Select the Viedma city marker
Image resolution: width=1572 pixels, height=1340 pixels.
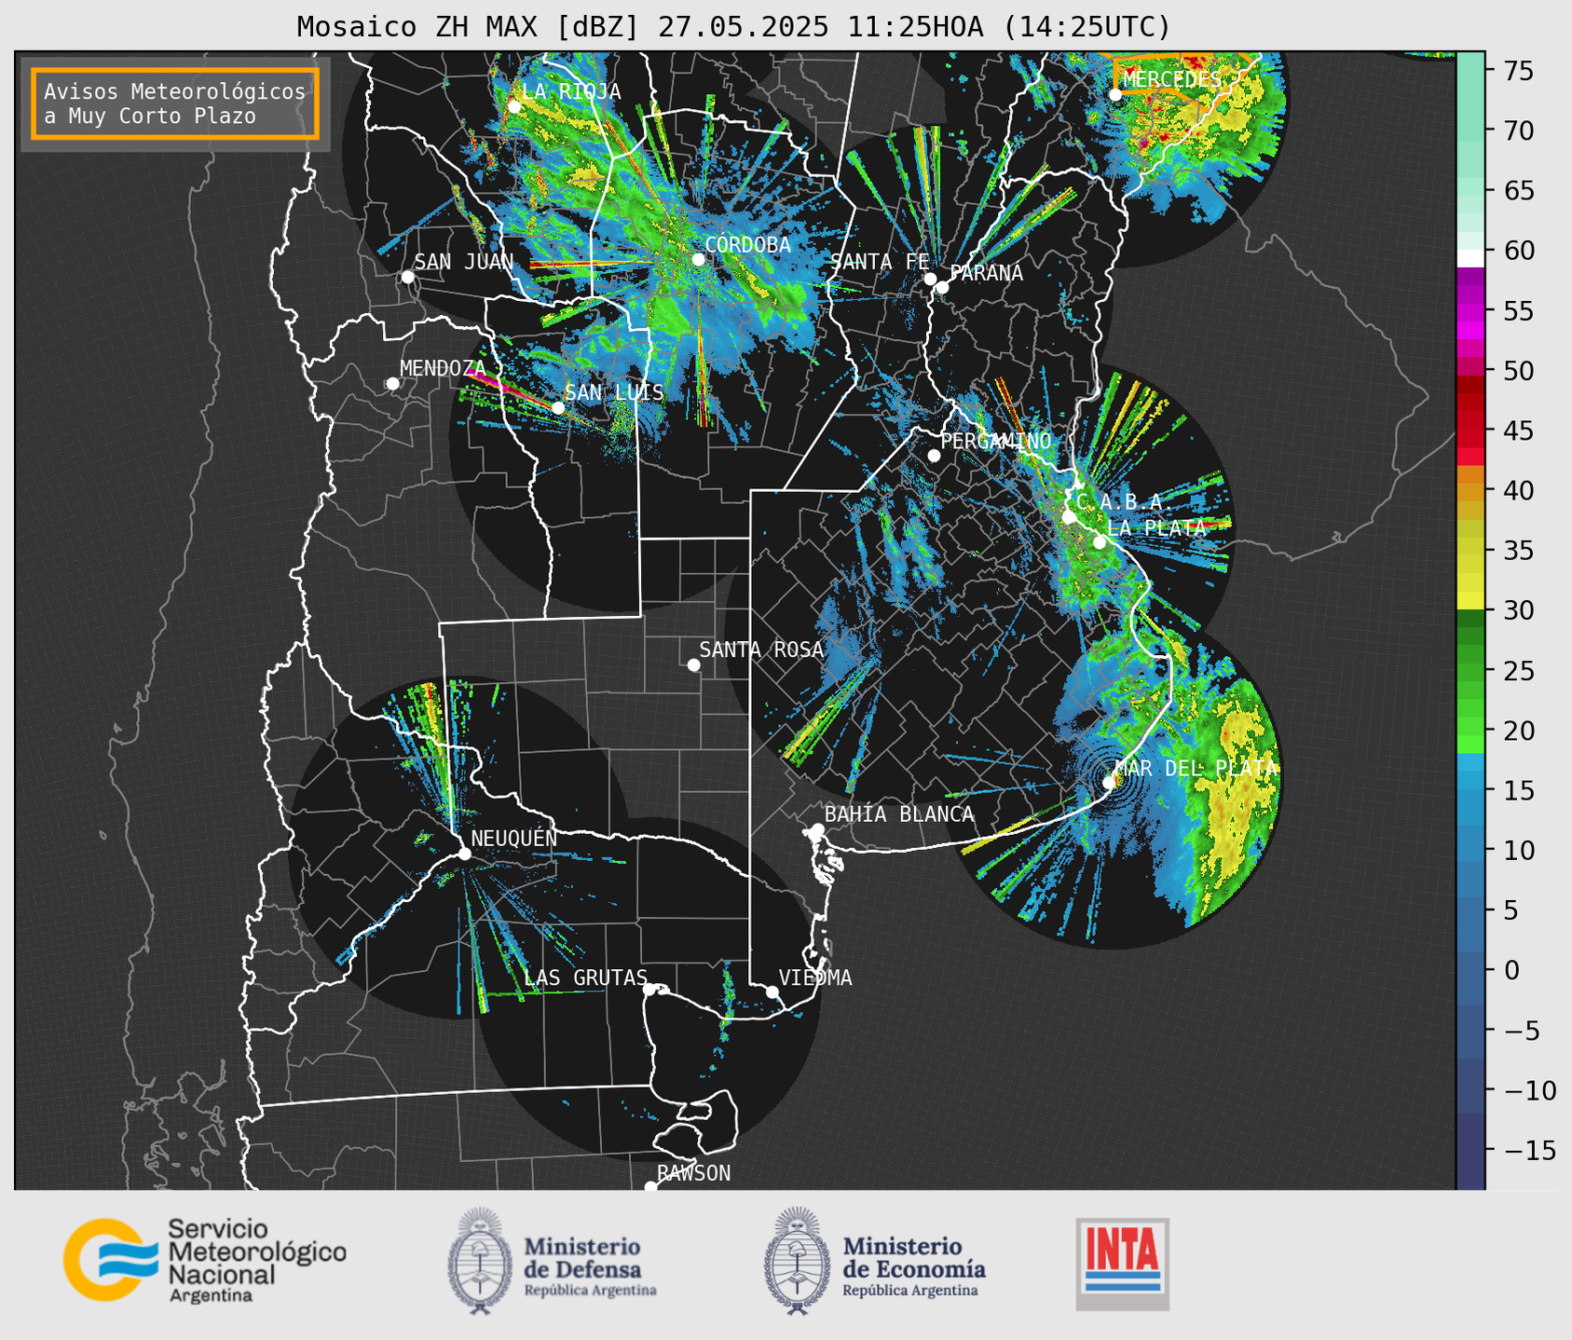click(x=772, y=991)
